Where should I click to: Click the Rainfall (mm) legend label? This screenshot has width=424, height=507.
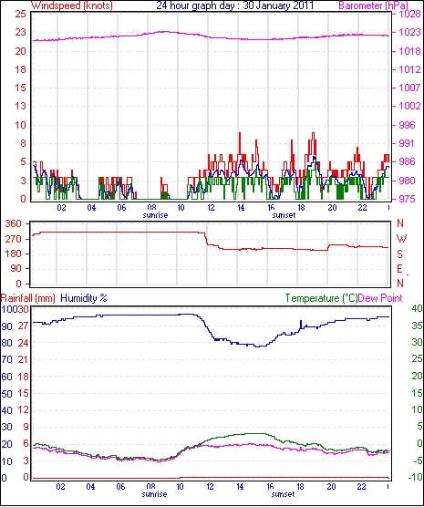[x=28, y=298]
